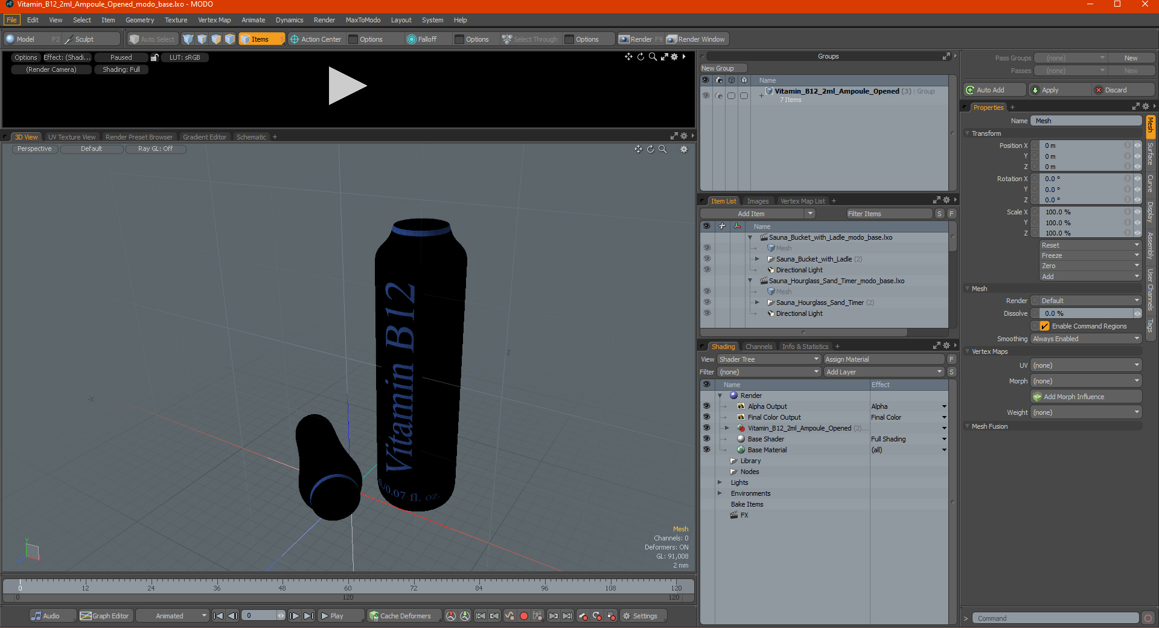
Task: Go to first frame
Action: (x=219, y=616)
